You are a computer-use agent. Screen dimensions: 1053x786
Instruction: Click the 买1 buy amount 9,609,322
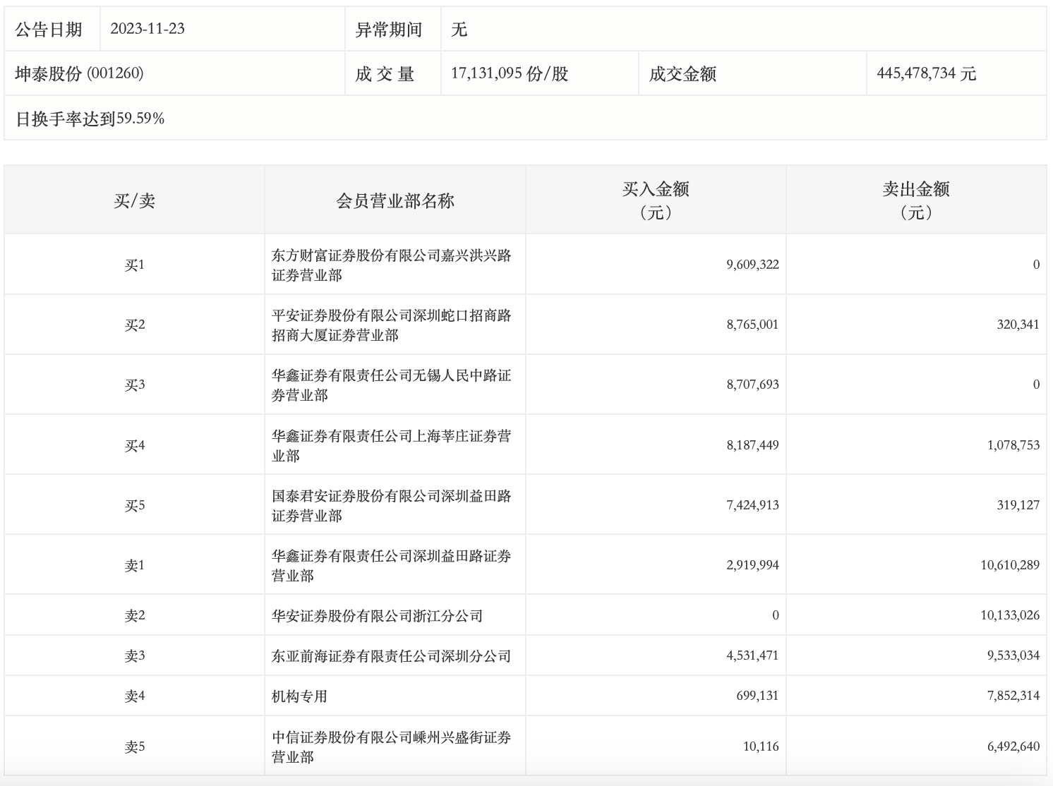click(x=752, y=265)
